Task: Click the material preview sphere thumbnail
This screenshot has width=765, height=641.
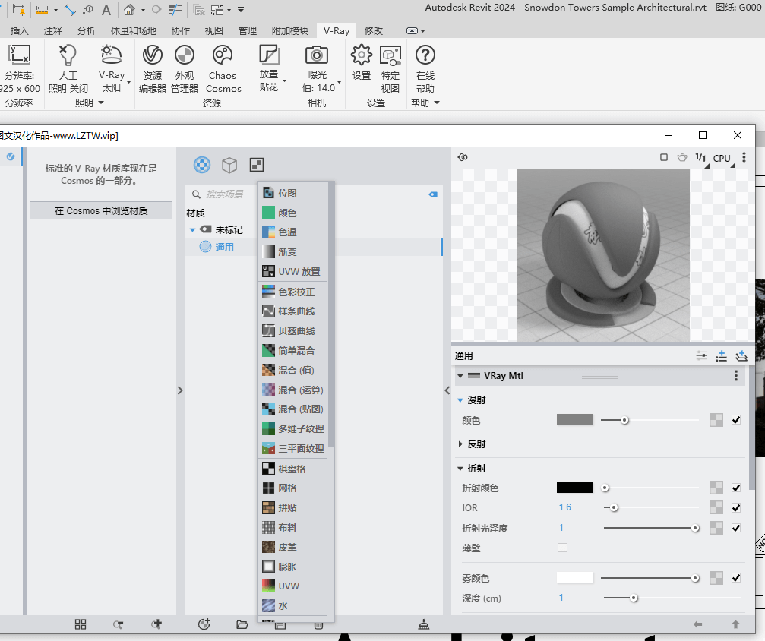Action: coord(603,255)
